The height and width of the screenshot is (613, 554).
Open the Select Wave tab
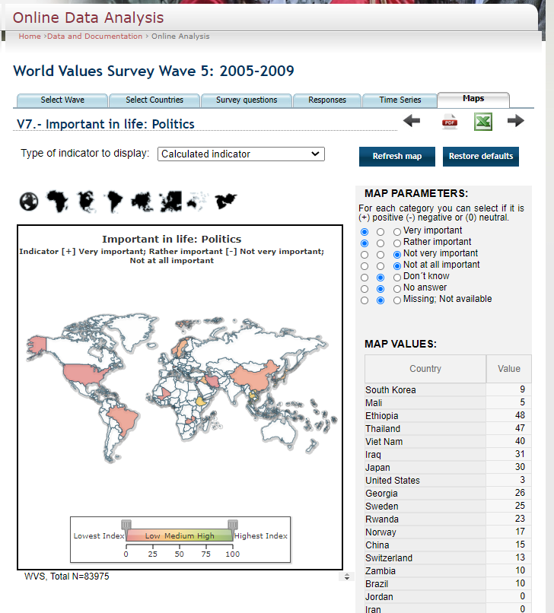click(62, 100)
